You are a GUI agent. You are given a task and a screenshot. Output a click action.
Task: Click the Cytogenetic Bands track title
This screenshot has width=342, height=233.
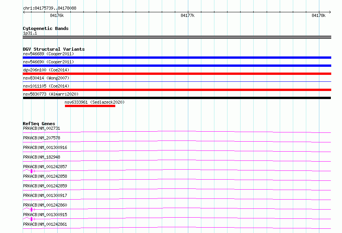[46, 28]
